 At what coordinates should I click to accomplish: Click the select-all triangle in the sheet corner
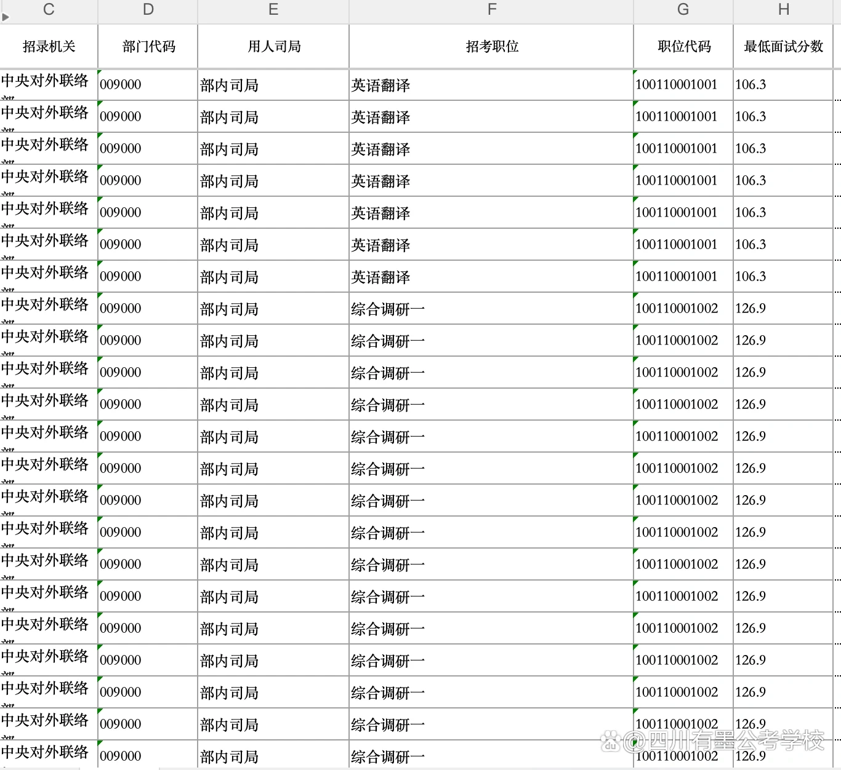(x=5, y=17)
